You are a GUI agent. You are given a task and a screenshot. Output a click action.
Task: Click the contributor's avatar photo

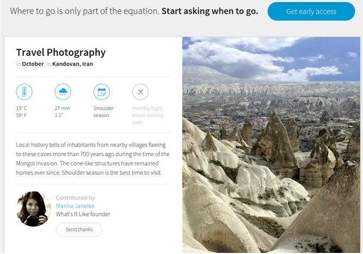[x=34, y=208]
